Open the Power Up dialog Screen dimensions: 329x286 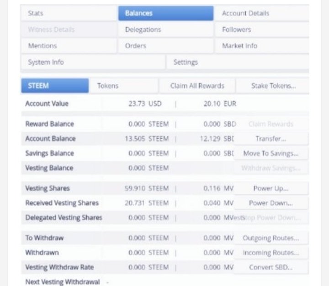point(271,188)
